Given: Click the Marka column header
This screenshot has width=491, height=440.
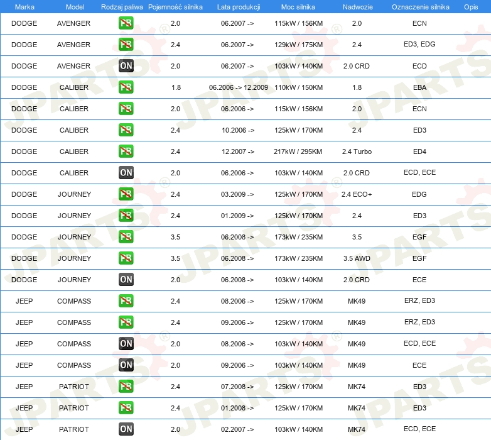Looking at the screenshot, I should (x=24, y=7).
